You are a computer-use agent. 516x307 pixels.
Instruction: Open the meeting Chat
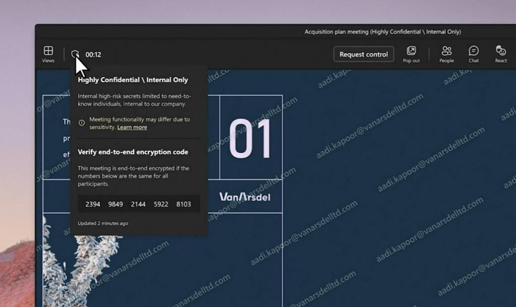(474, 54)
